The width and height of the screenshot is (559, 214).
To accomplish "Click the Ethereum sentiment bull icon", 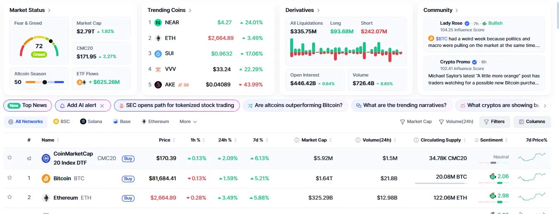I will 493,196.
